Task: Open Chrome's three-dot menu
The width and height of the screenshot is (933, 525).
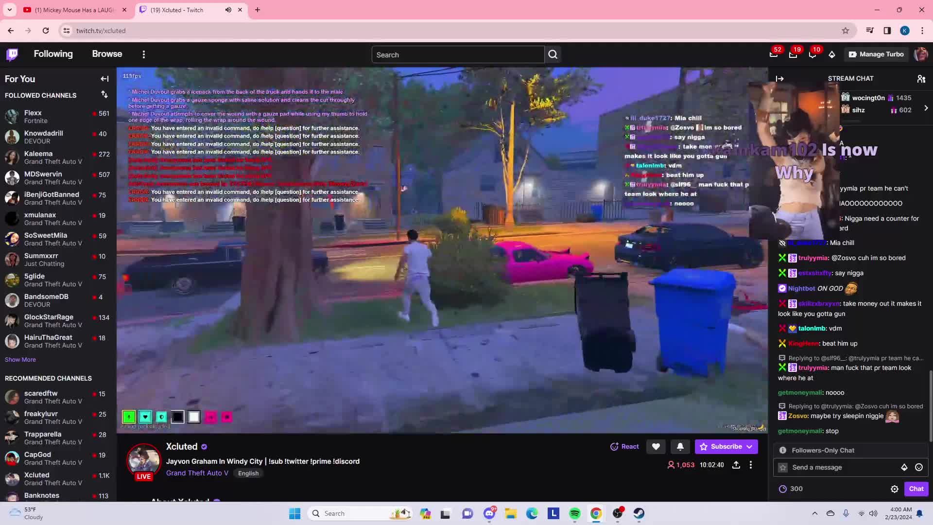Action: [x=922, y=31]
